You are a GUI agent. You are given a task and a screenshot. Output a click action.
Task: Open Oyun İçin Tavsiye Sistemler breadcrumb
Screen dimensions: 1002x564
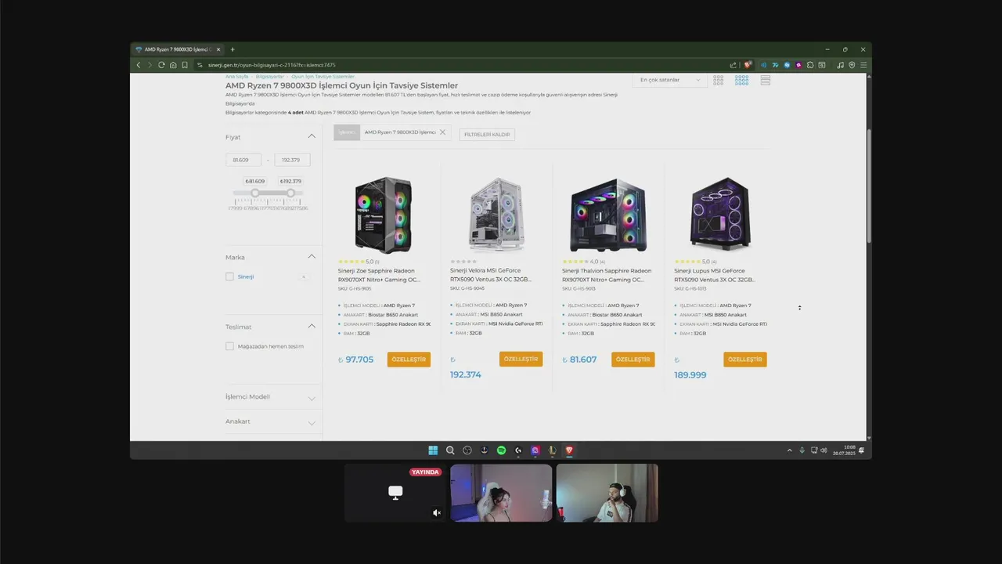tap(323, 77)
